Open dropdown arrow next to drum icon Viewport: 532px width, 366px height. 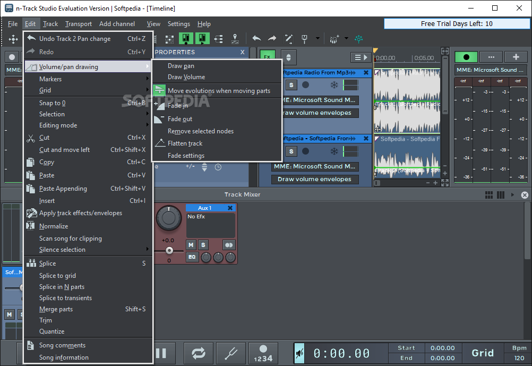click(x=346, y=38)
